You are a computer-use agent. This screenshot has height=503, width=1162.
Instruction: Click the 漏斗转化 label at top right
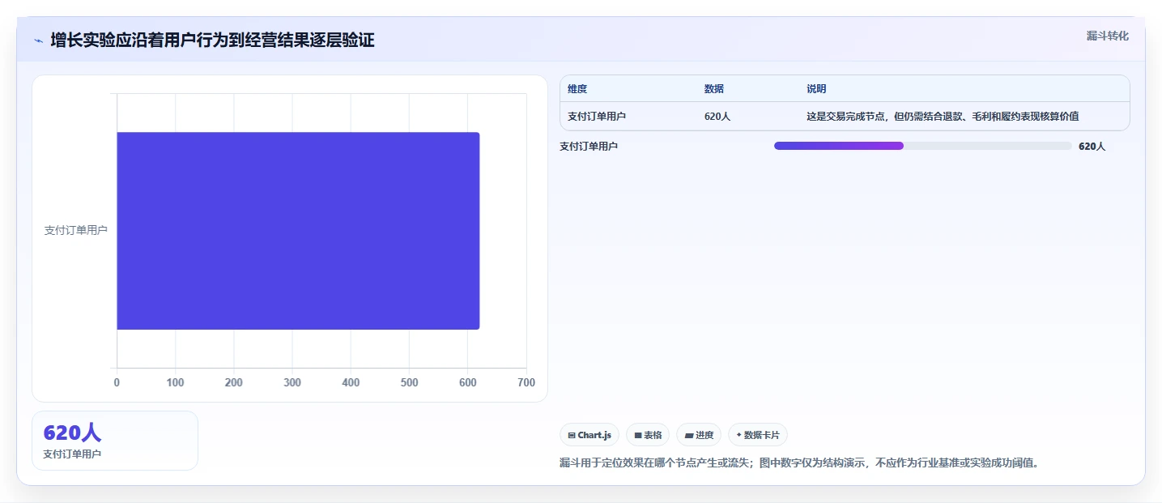[1107, 36]
